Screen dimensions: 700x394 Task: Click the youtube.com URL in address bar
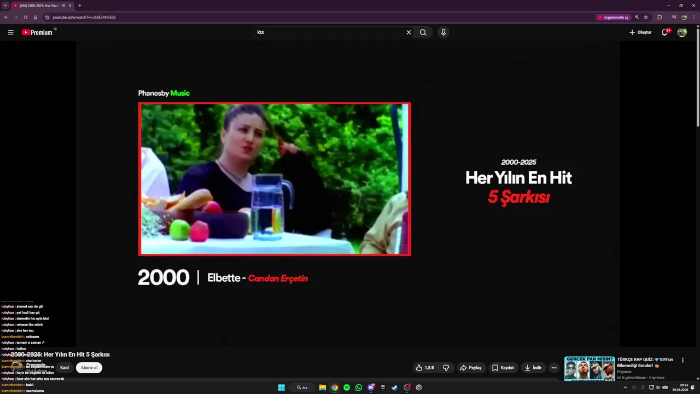(84, 17)
